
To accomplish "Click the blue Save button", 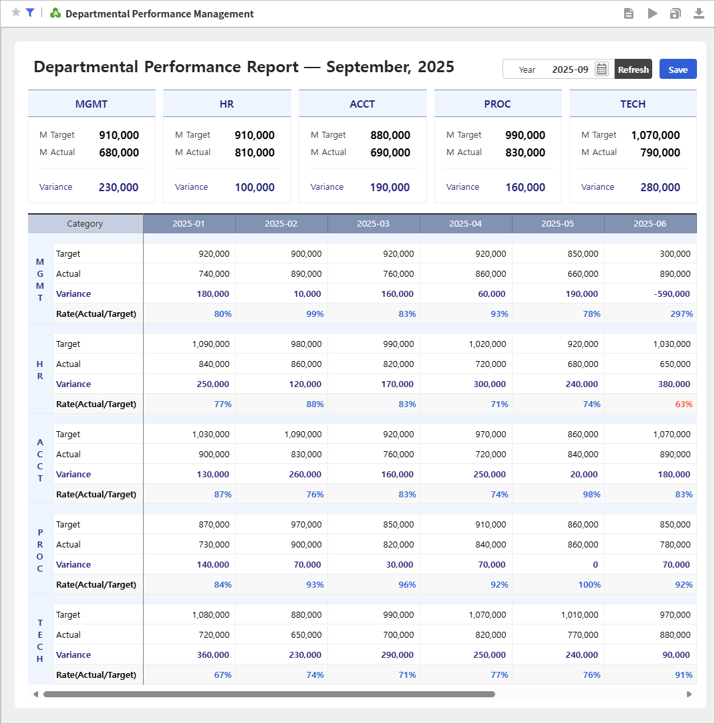I will [x=678, y=69].
